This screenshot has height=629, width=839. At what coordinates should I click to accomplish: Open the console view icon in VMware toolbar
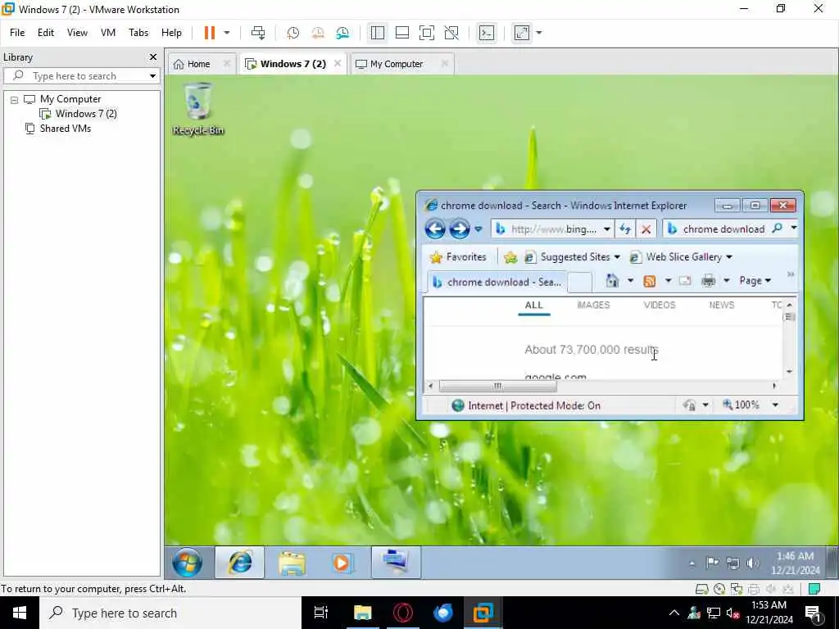click(487, 33)
